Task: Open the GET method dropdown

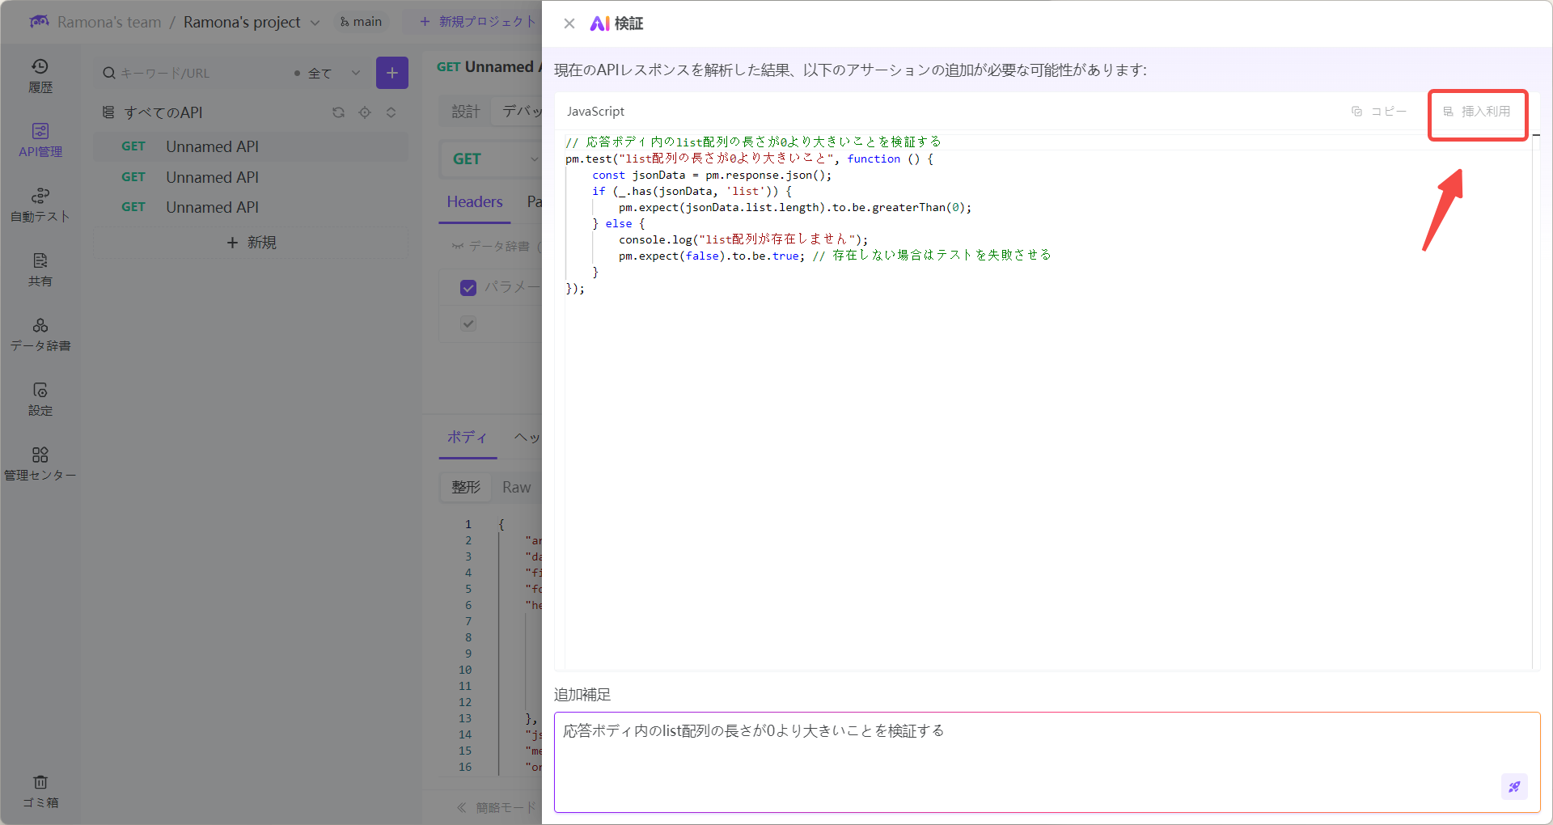Action: click(x=494, y=159)
